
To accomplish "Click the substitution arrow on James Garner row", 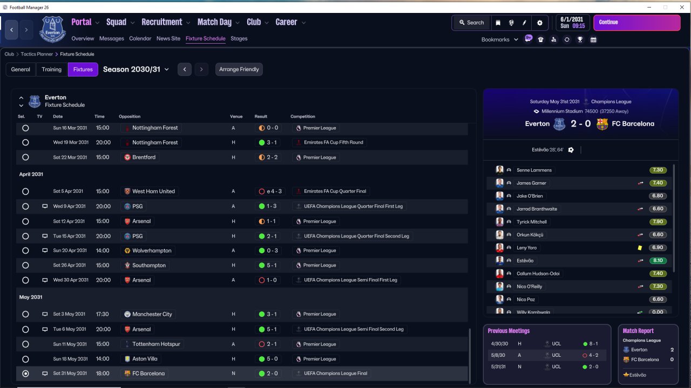I will [x=640, y=183].
